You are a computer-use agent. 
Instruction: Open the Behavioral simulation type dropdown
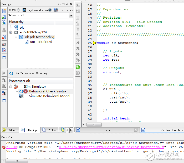pyautogui.click(x=71, y=15)
